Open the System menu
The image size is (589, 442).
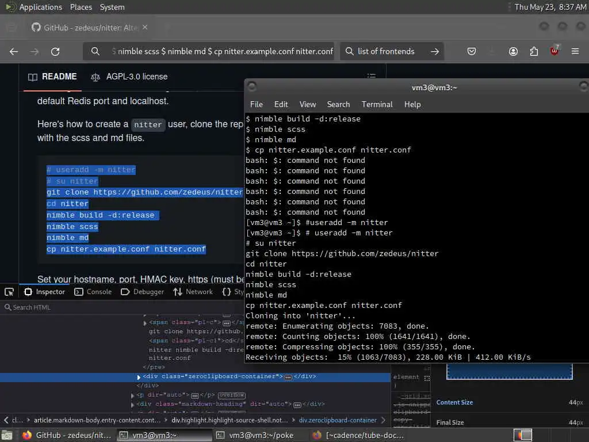(x=112, y=7)
